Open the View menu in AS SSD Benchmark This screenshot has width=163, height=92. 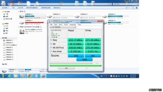60,25
